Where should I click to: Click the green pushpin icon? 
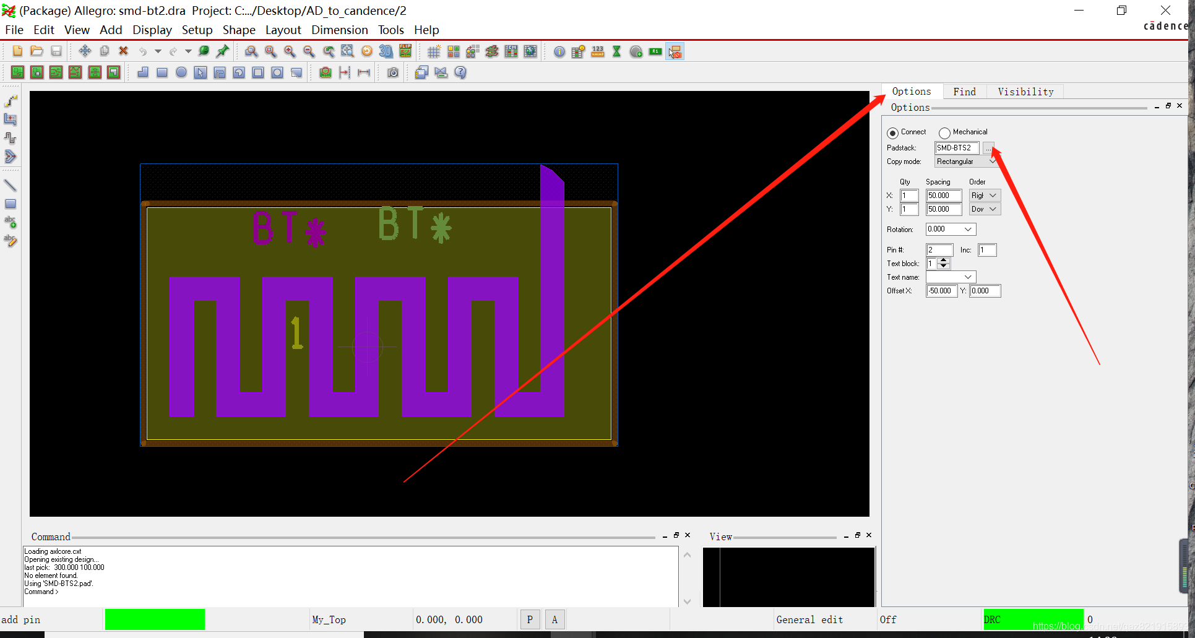(x=223, y=51)
